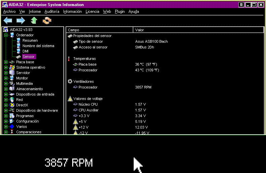Viewport: 266px width, 173px height.
Task: Select Resumen in the tree
Action: coord(30,40)
